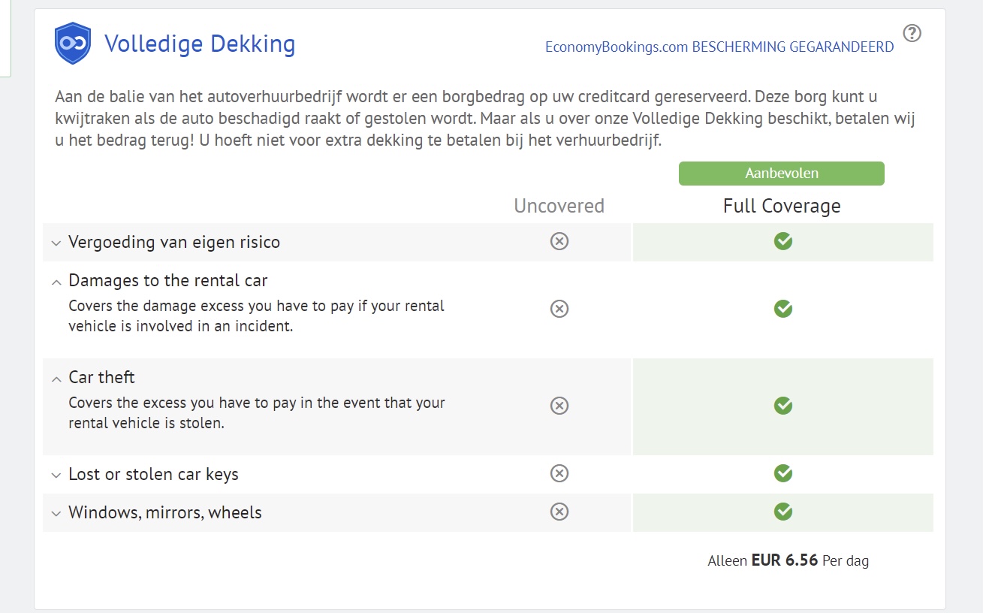Click EconomyBookings.com BESCHERMING GEGARANDEERD link
The height and width of the screenshot is (613, 983).
(x=719, y=47)
